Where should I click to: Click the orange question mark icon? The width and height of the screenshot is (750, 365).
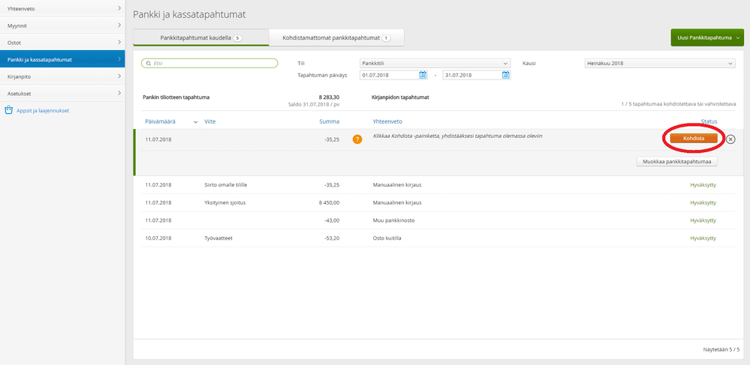[x=357, y=139]
